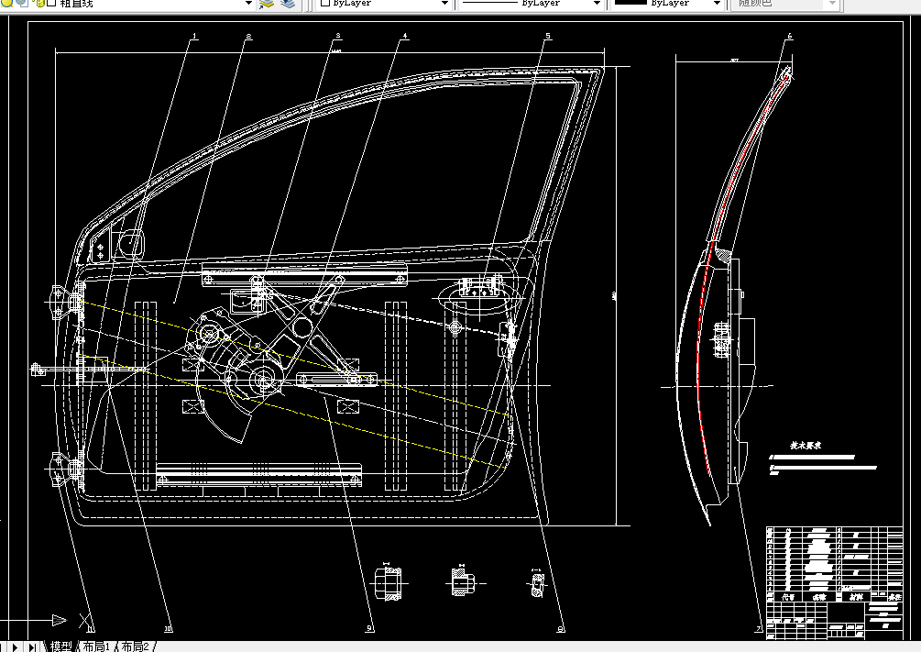Viewport: 921px width, 652px height.
Task: Select part callout number 9 at bottom
Action: click(x=370, y=628)
